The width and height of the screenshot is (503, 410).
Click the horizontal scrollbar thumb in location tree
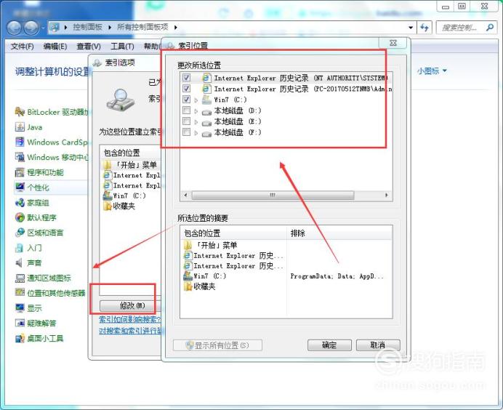pos(273,195)
